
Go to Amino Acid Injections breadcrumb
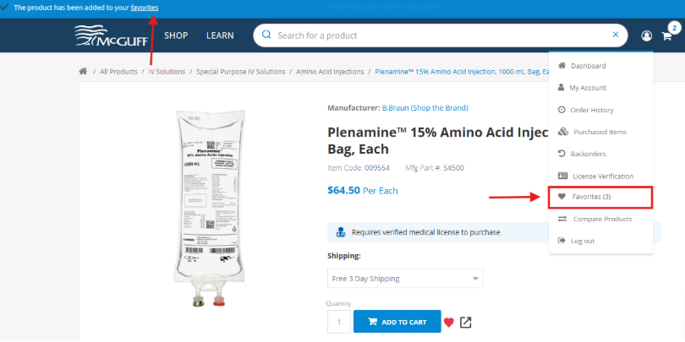[x=330, y=72]
